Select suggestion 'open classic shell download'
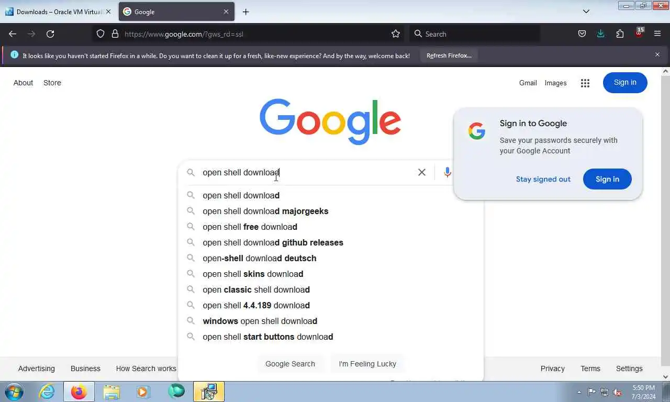 coord(331,289)
